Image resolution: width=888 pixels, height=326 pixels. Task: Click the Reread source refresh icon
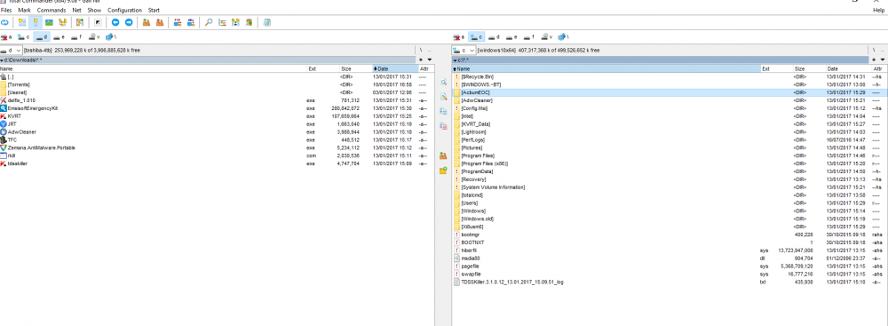pos(4,23)
